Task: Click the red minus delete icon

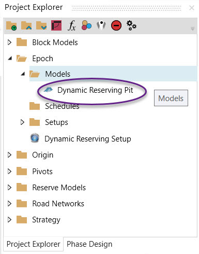Action: pyautogui.click(x=116, y=25)
